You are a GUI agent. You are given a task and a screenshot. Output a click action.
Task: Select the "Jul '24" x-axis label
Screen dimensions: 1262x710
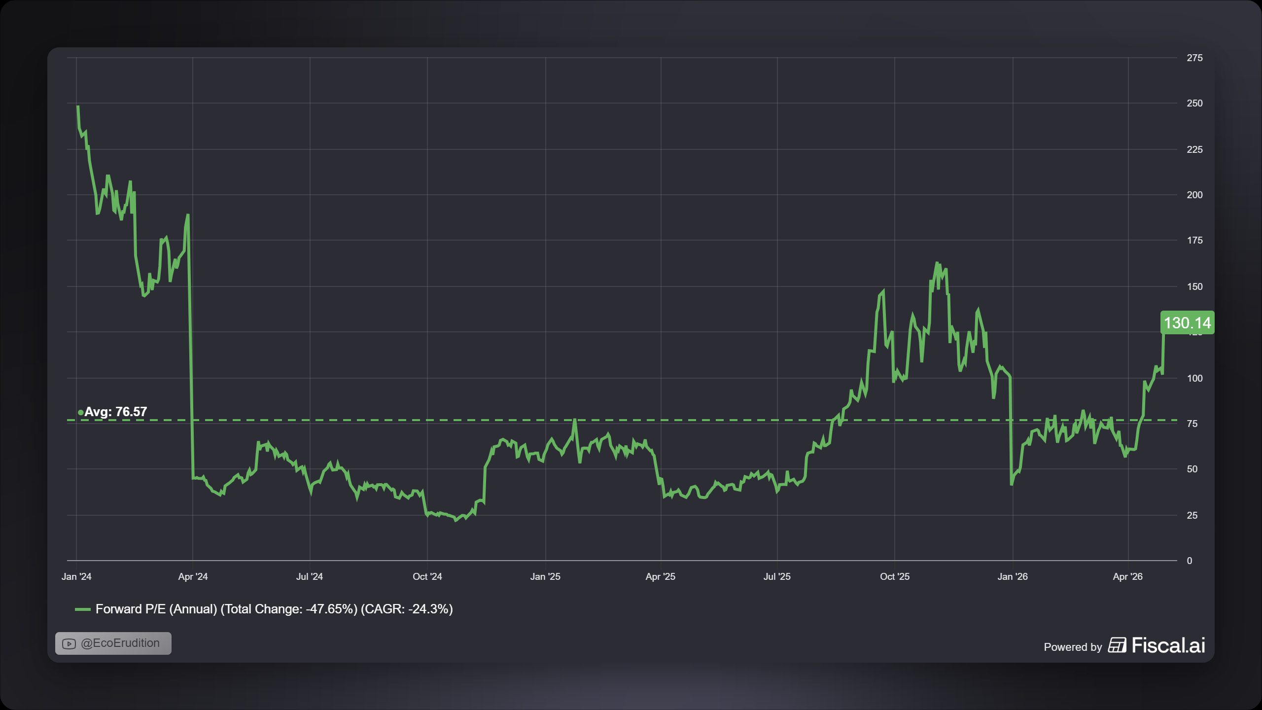(310, 576)
